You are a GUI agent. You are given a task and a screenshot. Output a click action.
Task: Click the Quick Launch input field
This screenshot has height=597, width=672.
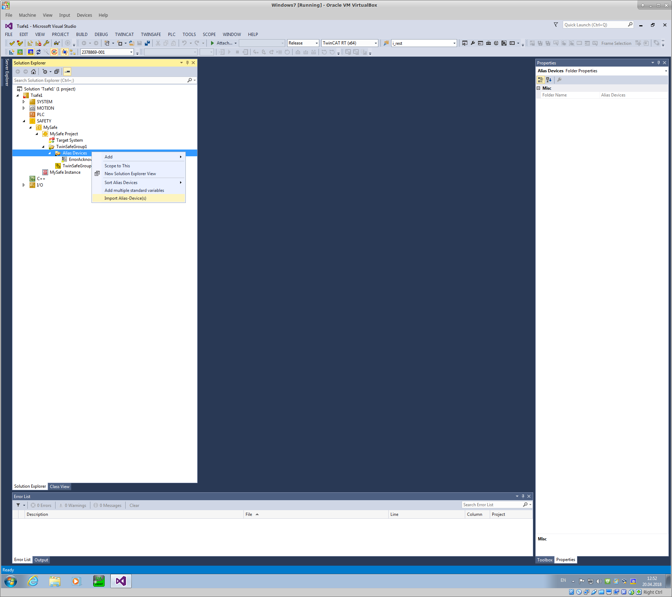pos(594,25)
